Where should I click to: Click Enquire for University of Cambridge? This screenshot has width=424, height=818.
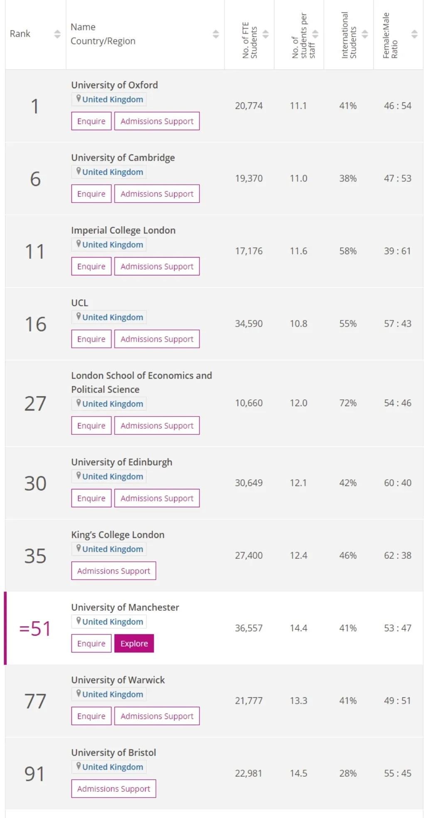91,194
